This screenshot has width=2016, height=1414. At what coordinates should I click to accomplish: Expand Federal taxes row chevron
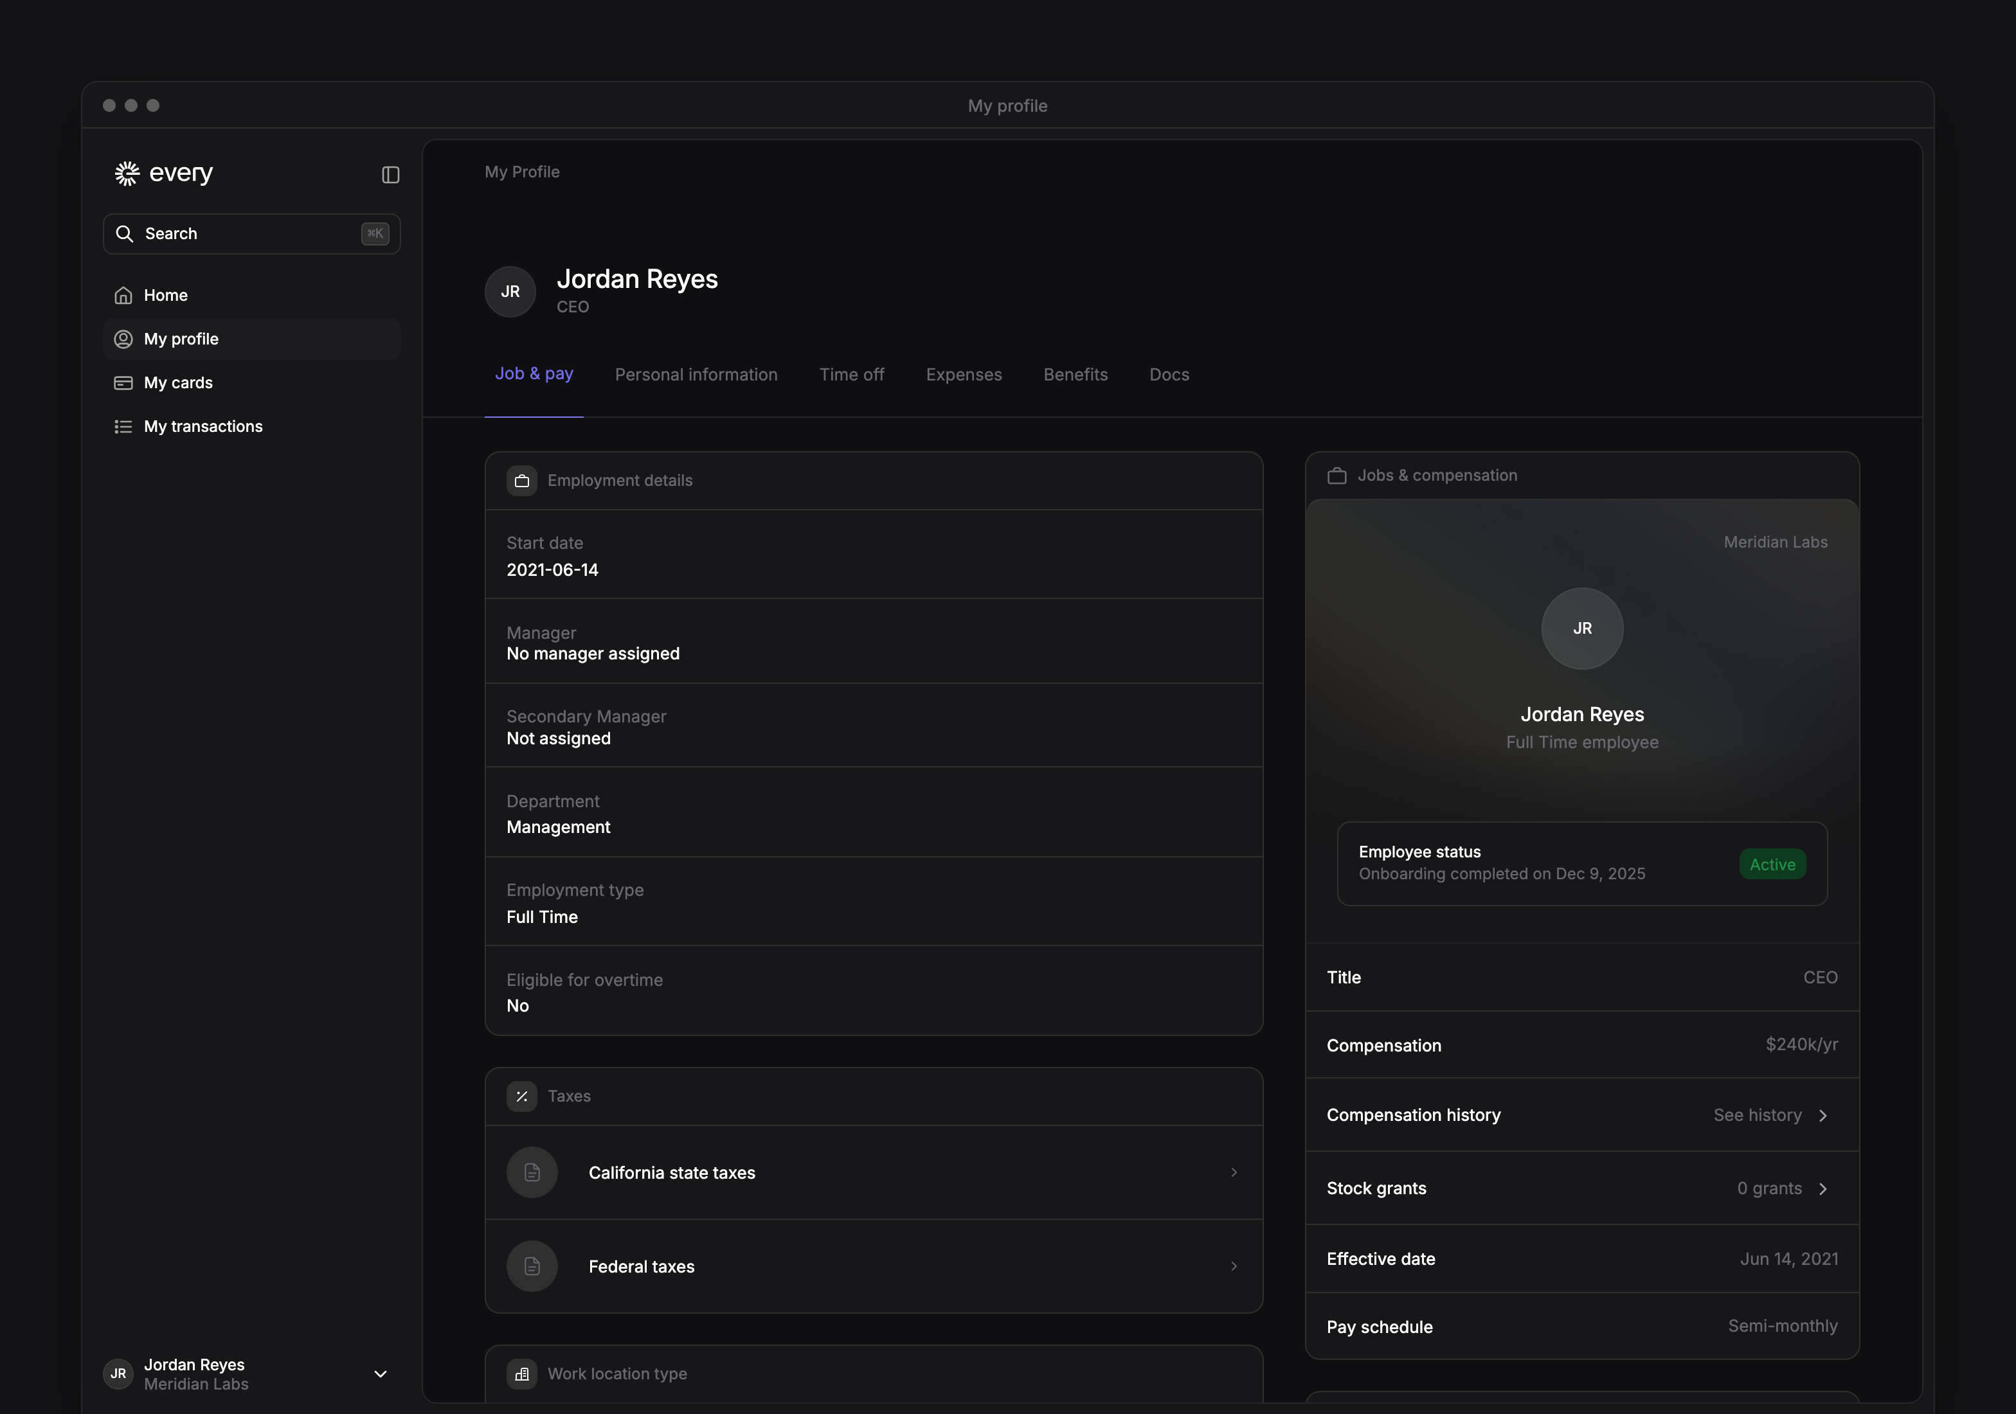[x=1234, y=1267]
